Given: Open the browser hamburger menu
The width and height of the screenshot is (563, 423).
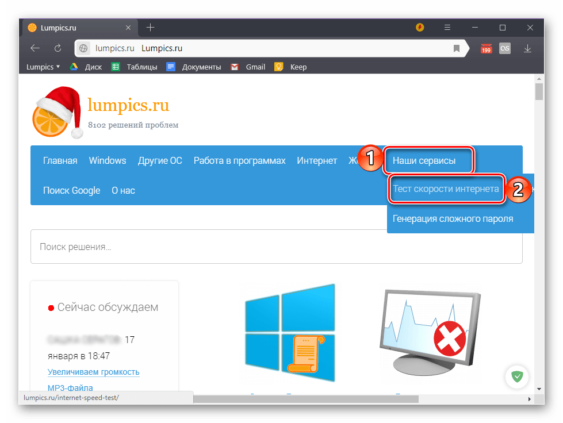Looking at the screenshot, I should pos(447,28).
